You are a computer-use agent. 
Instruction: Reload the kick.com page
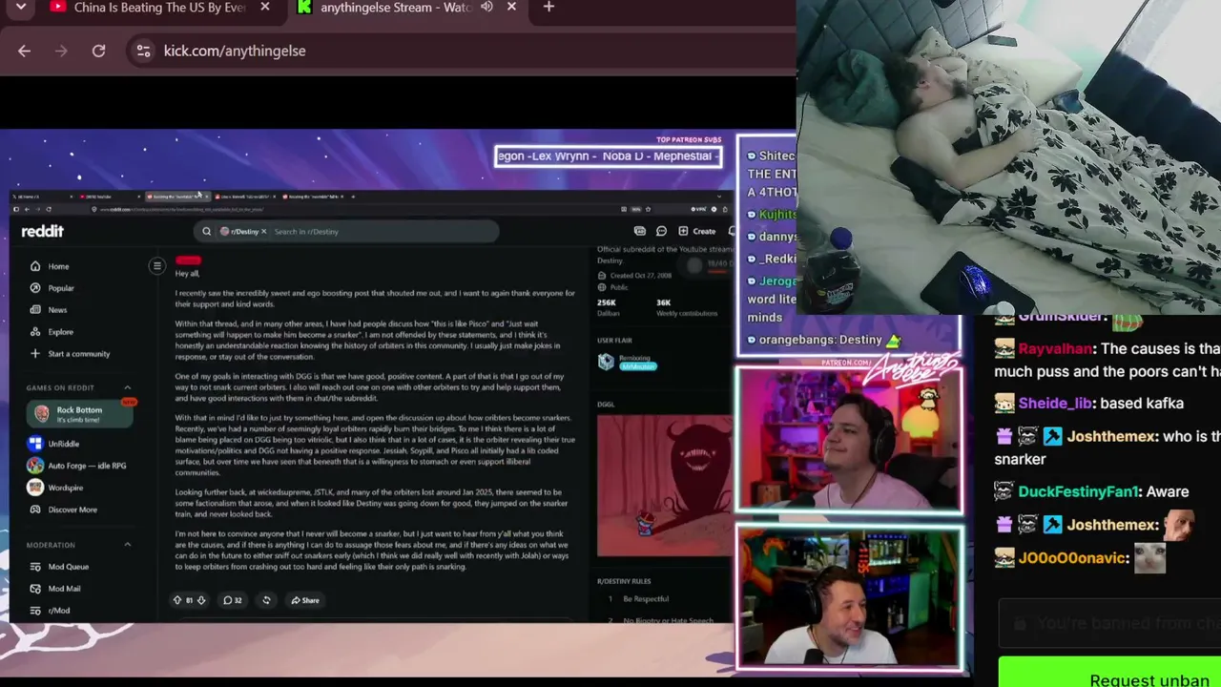click(98, 51)
